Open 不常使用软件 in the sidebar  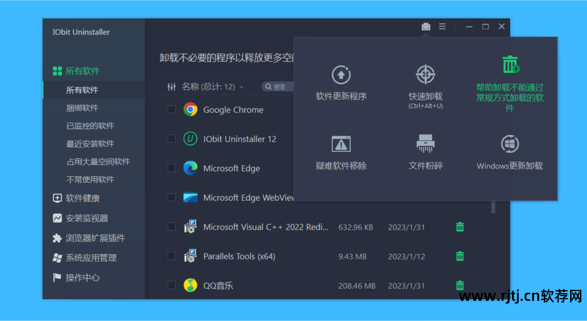click(x=90, y=180)
